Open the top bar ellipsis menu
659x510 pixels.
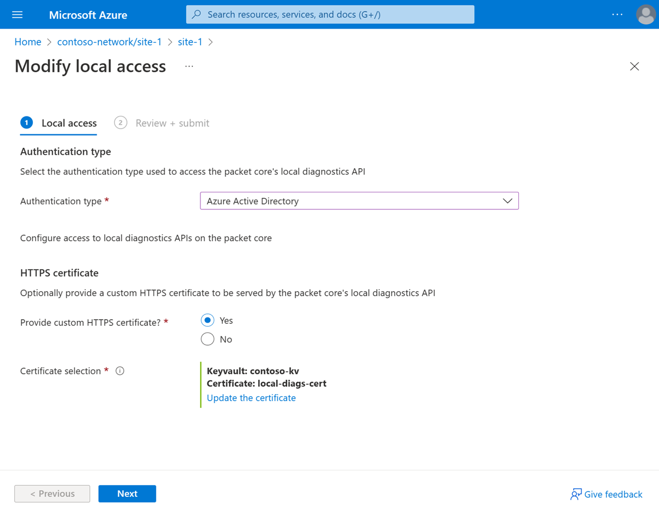[617, 14]
